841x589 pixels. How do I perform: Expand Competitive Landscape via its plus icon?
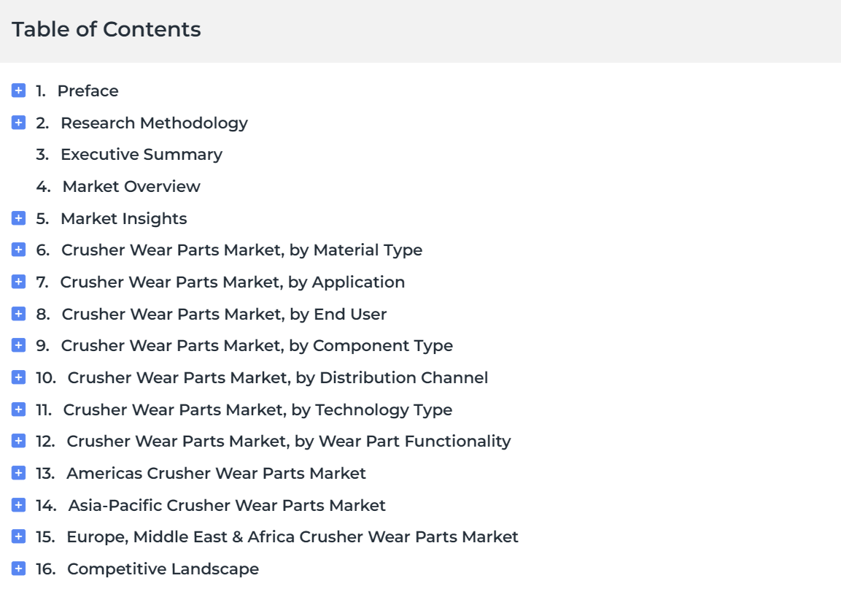[x=19, y=568]
